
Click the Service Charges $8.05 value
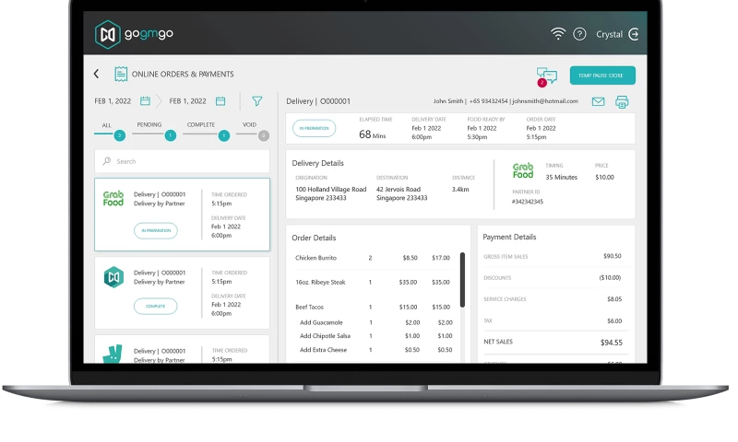614,298
